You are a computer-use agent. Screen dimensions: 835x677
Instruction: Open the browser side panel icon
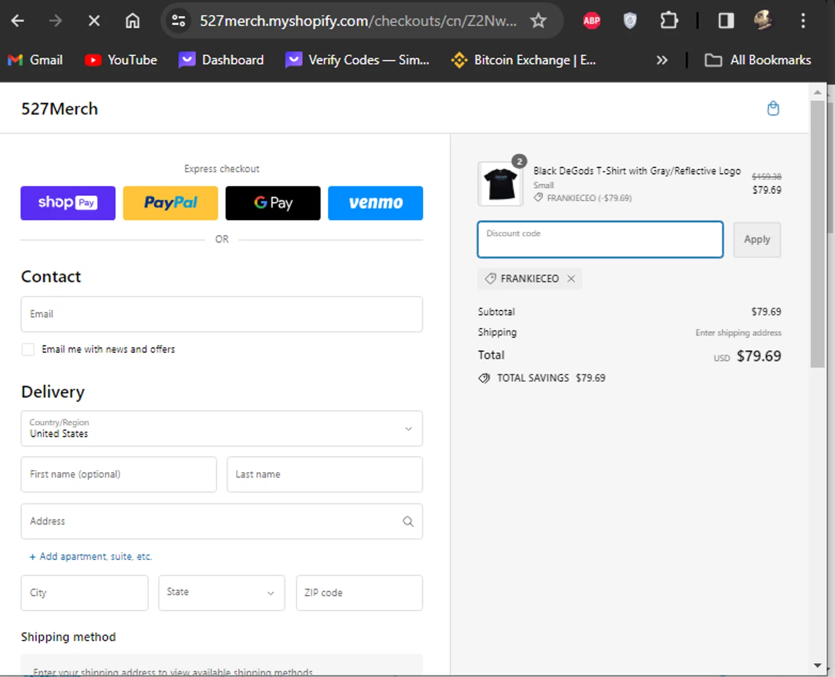click(725, 21)
